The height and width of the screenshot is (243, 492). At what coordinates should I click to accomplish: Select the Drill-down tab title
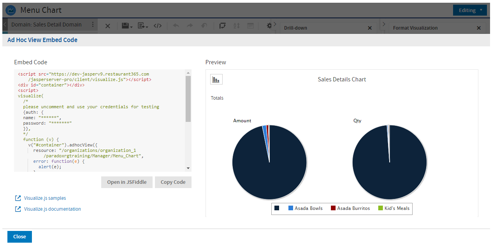coord(295,28)
